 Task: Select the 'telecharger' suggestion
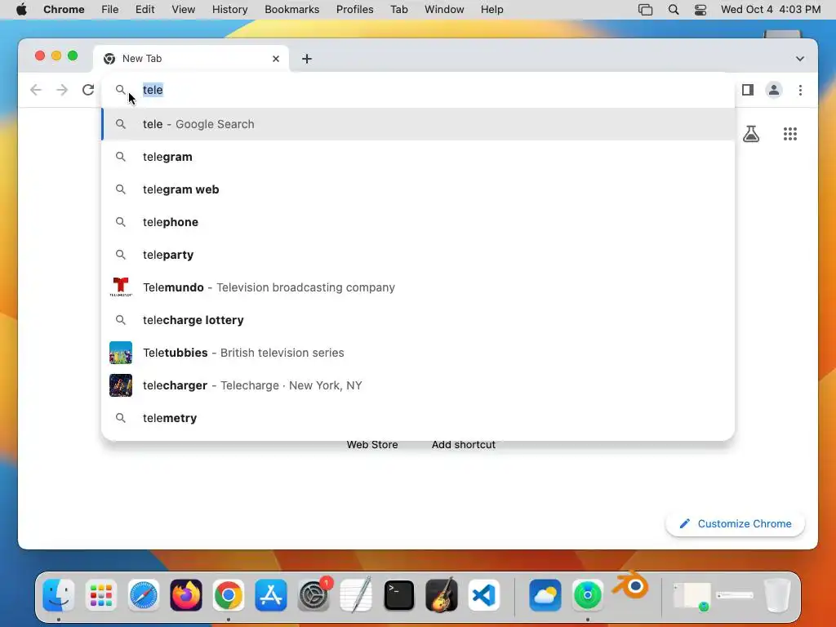point(418,385)
